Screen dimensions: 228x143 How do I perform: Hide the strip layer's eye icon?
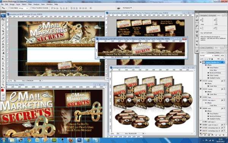point(201,108)
